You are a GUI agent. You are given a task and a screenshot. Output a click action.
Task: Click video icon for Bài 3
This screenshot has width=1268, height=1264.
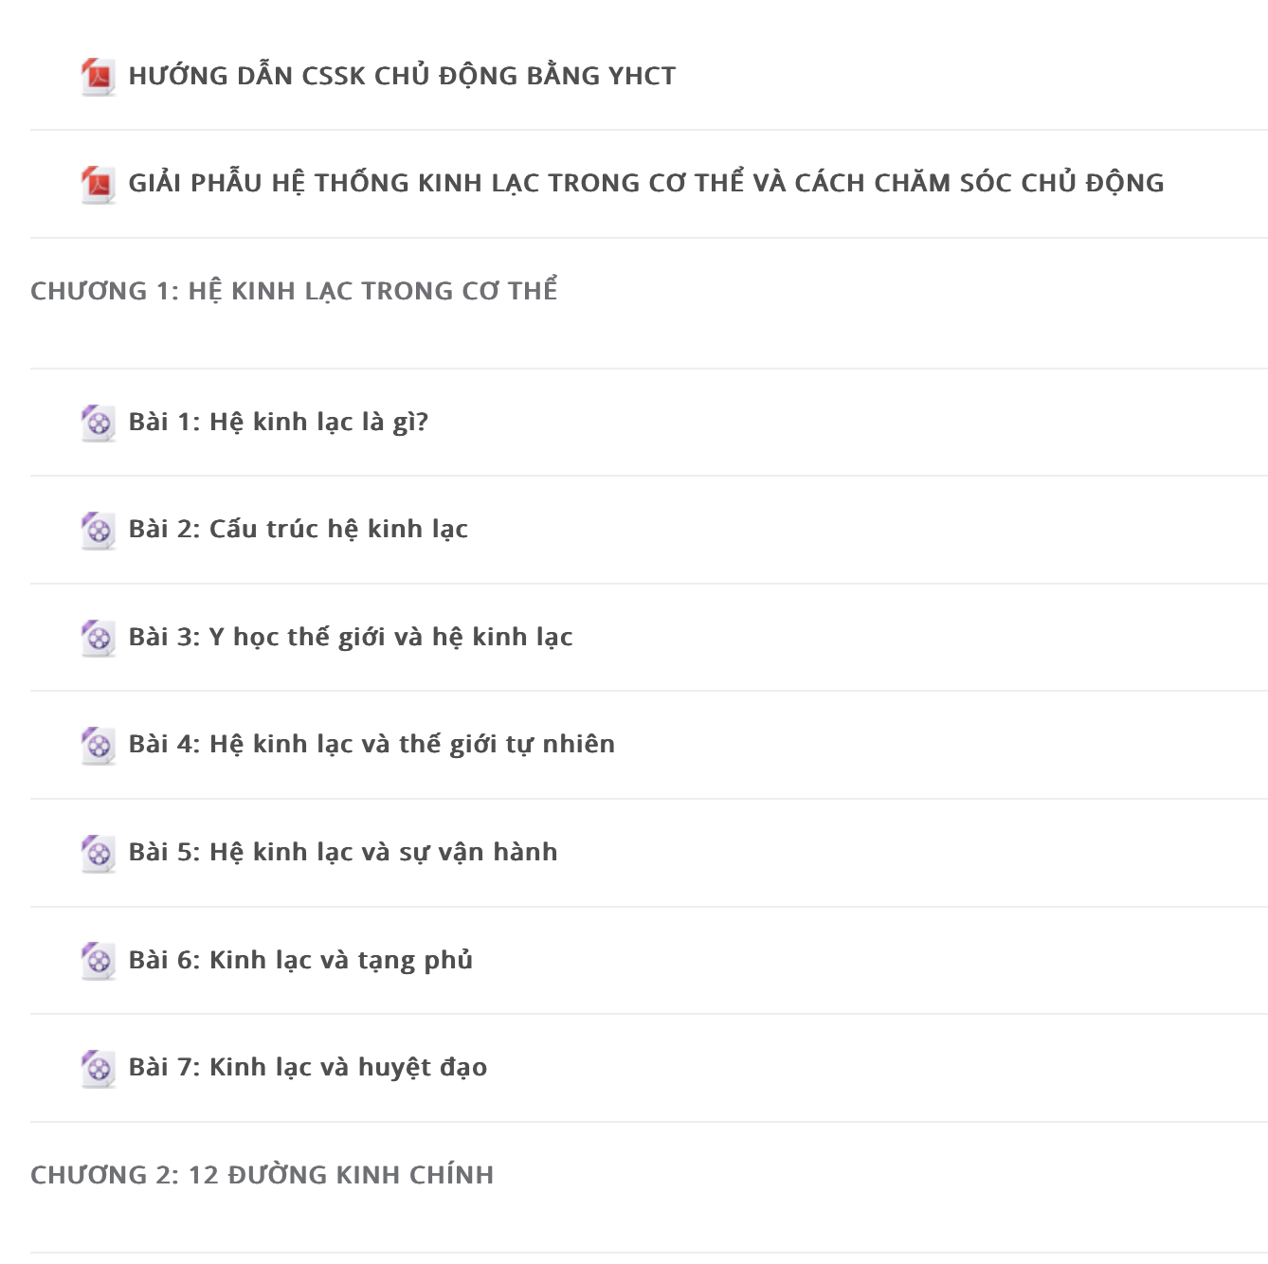point(99,638)
